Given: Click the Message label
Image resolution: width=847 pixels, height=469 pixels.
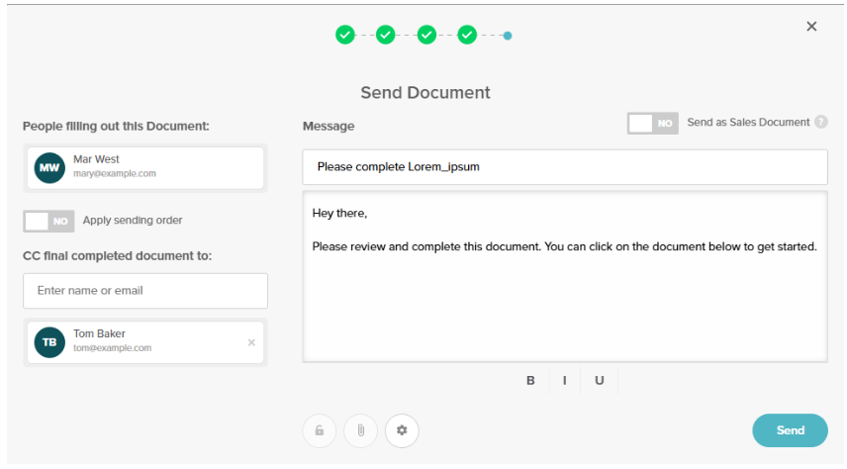Looking at the screenshot, I should pyautogui.click(x=329, y=127).
